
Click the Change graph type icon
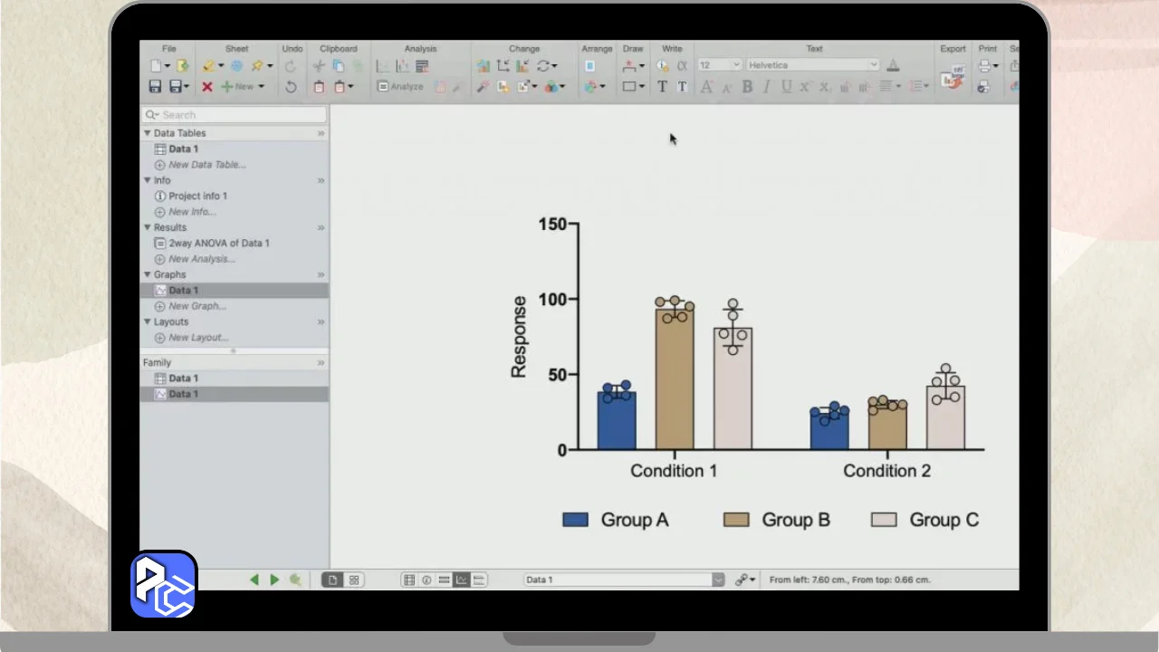(484, 66)
